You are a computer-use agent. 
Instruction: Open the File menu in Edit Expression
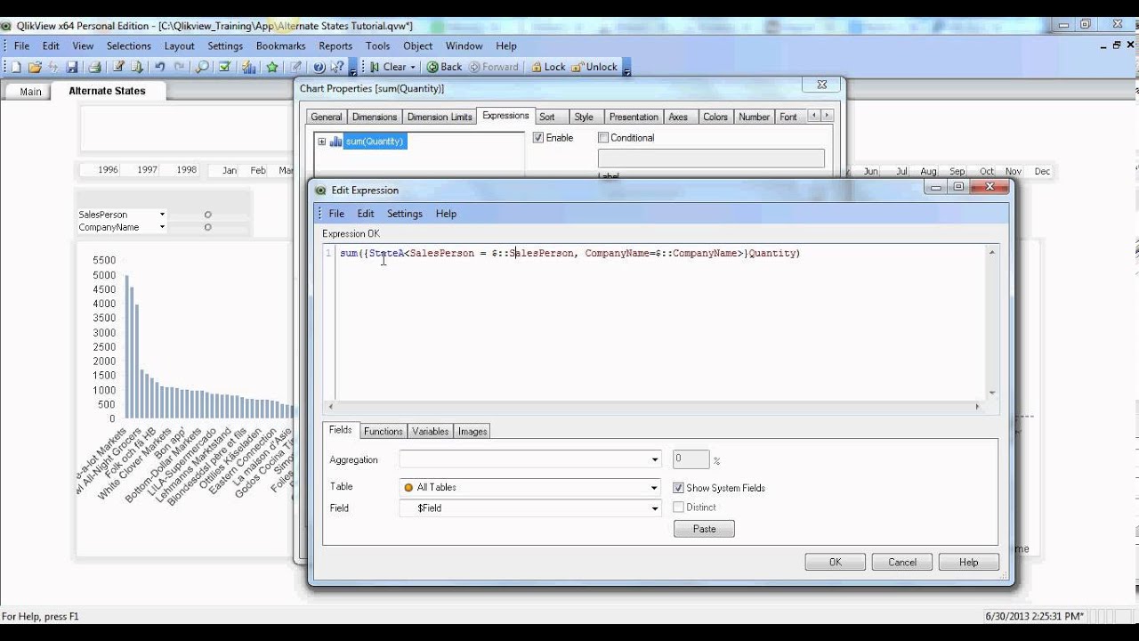[x=336, y=214]
